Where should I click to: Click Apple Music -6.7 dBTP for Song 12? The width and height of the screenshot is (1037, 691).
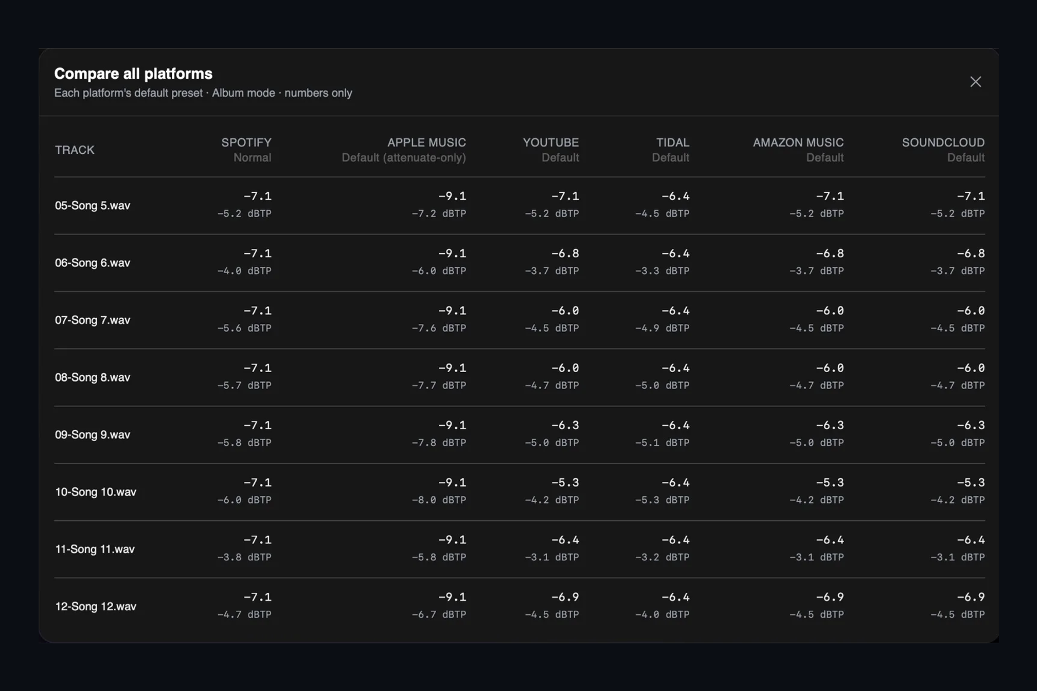(x=439, y=614)
